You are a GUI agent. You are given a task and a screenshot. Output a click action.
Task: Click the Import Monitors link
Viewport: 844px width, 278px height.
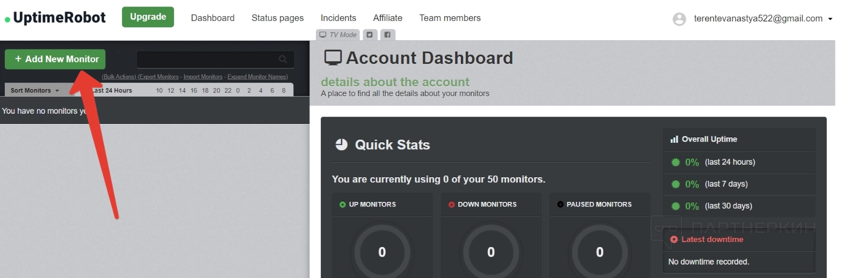[203, 77]
